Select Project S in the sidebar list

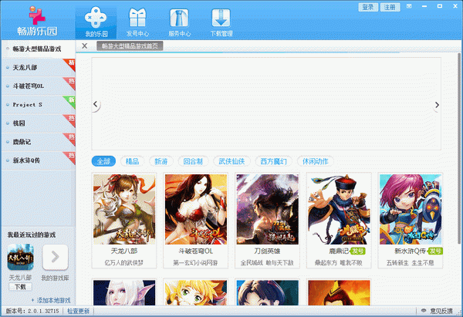pyautogui.click(x=38, y=104)
